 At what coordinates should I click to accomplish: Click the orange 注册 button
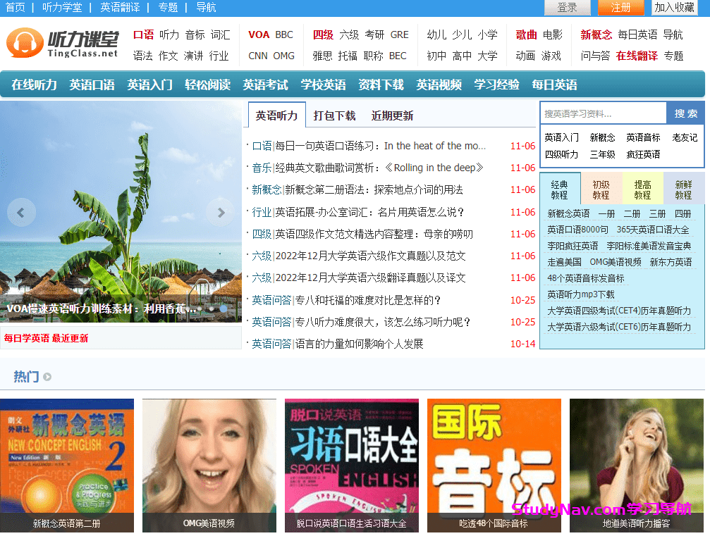click(x=620, y=8)
